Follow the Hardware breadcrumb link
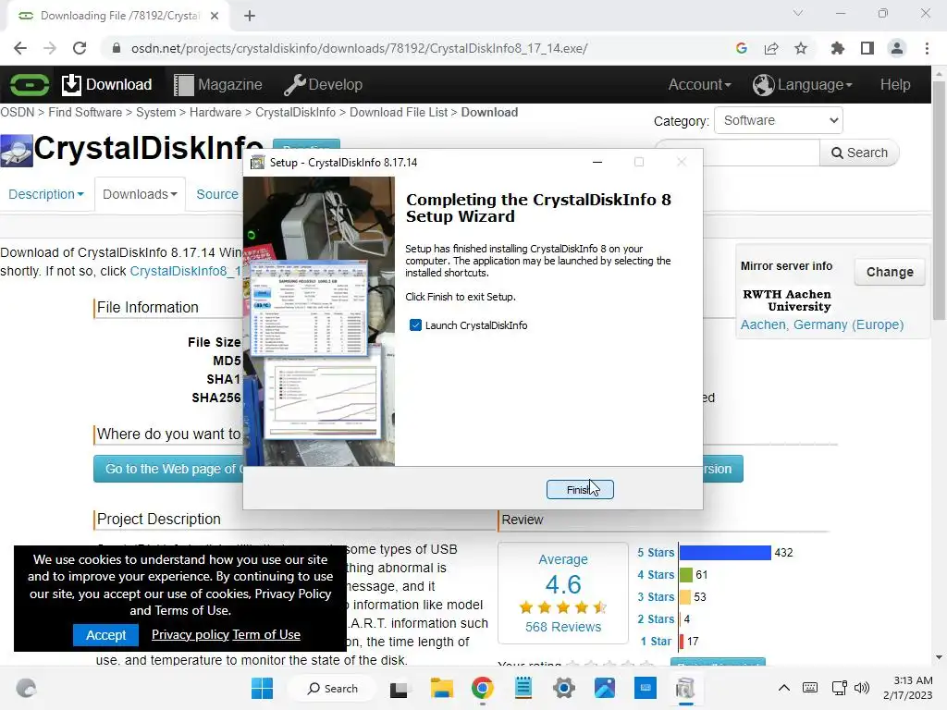This screenshot has height=710, width=947. [x=215, y=112]
